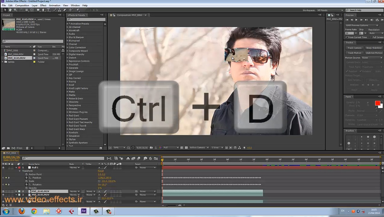Reset the Null 1 Transform properties
The image size is (384, 217).
(101, 171)
